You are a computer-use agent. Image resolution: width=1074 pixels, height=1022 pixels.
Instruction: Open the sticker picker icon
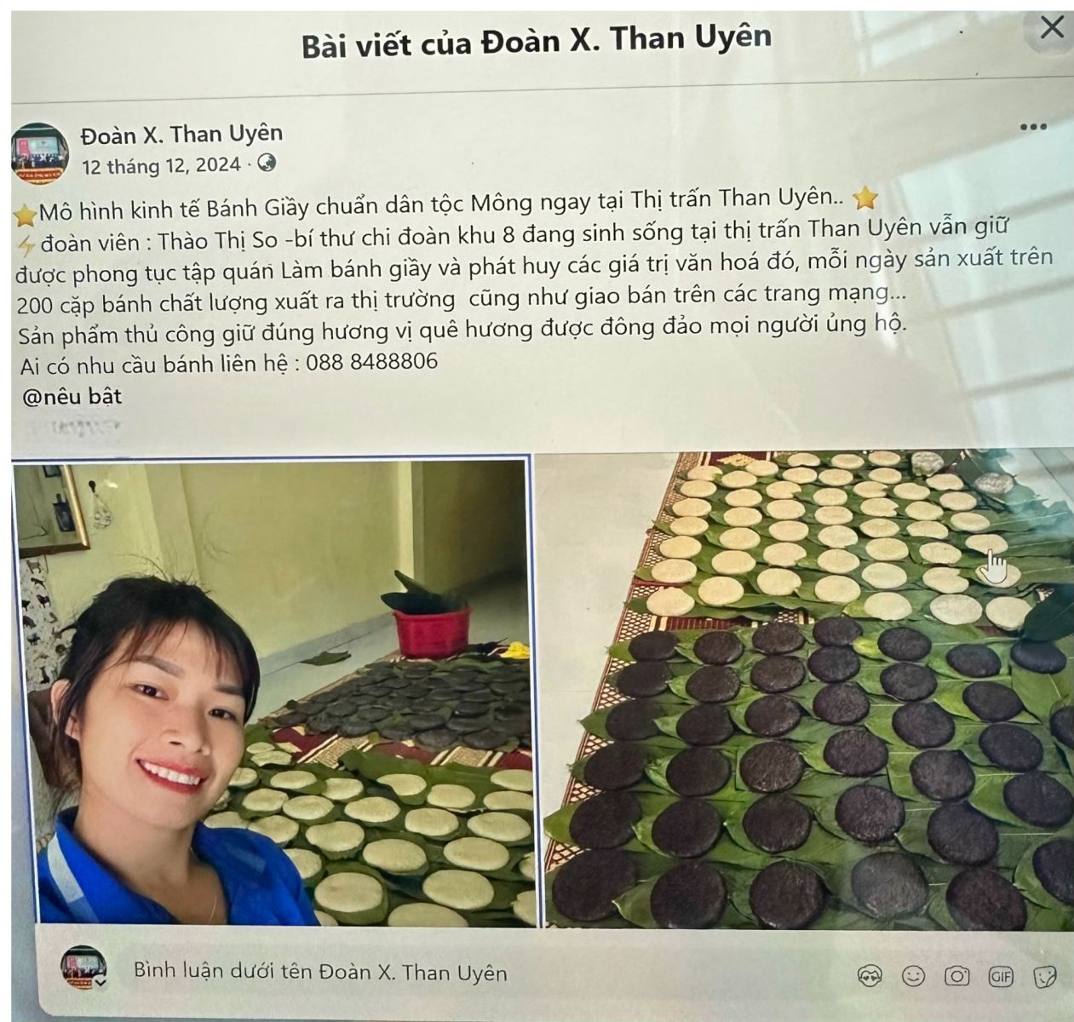[x=1045, y=976]
